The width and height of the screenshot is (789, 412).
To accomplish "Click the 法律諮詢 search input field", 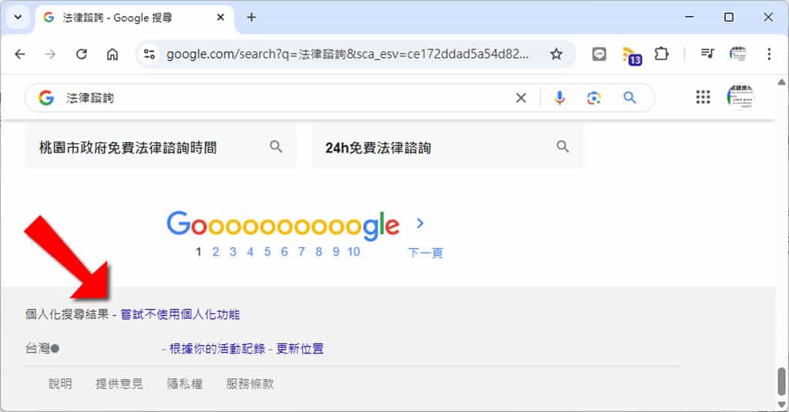I will (x=287, y=98).
